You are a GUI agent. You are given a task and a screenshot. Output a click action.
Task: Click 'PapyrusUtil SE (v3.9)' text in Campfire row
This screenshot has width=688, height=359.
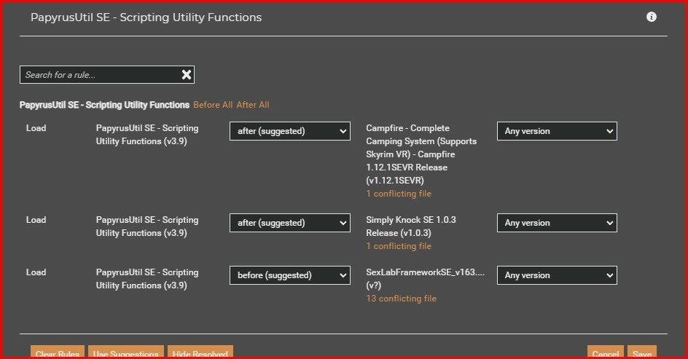click(x=147, y=135)
